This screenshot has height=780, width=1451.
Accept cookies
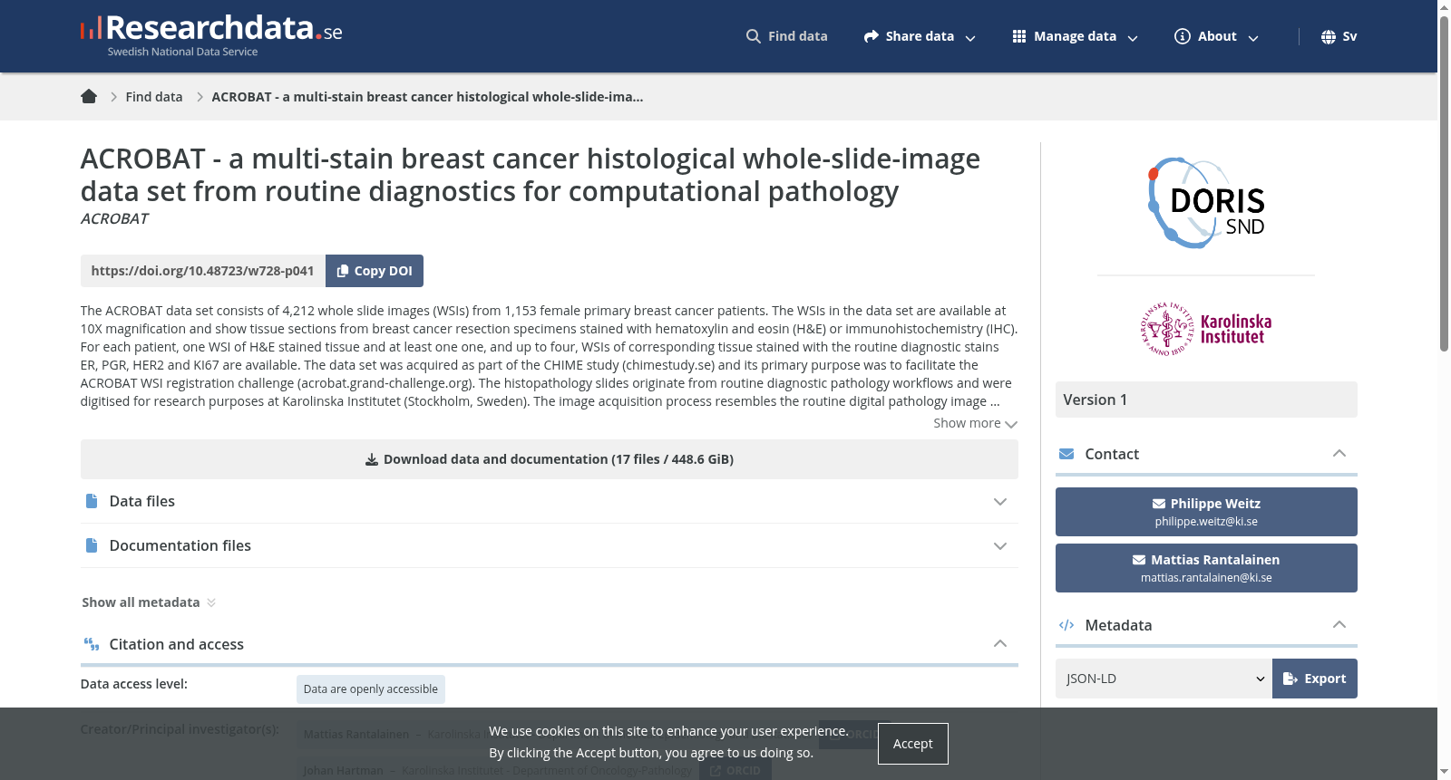(x=912, y=744)
